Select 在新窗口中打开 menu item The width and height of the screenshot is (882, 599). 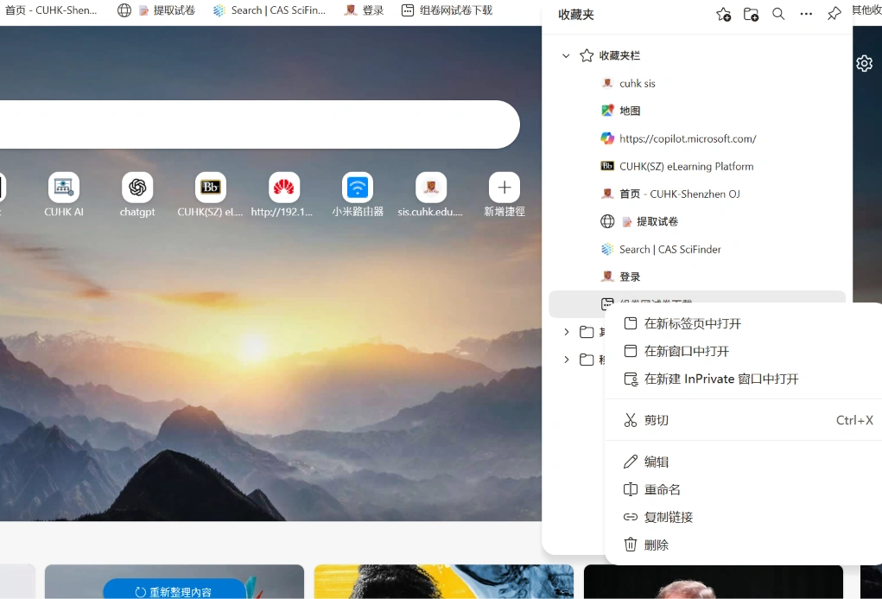tap(744, 351)
